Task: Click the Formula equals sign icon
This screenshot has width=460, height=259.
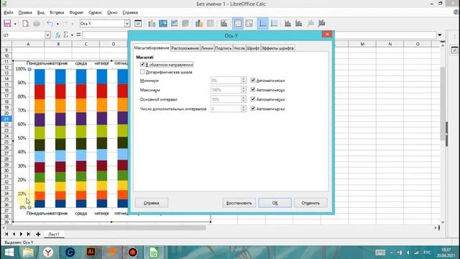Action: pyautogui.click(x=78, y=35)
